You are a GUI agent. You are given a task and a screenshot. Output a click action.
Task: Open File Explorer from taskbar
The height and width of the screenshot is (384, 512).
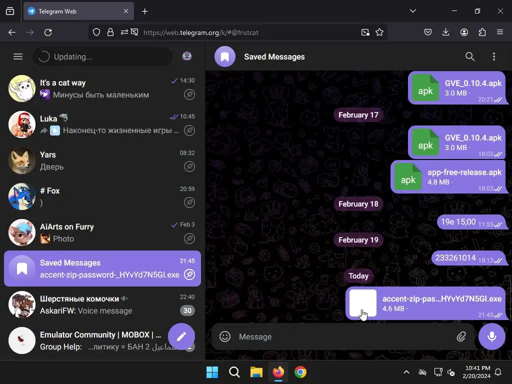click(x=256, y=372)
